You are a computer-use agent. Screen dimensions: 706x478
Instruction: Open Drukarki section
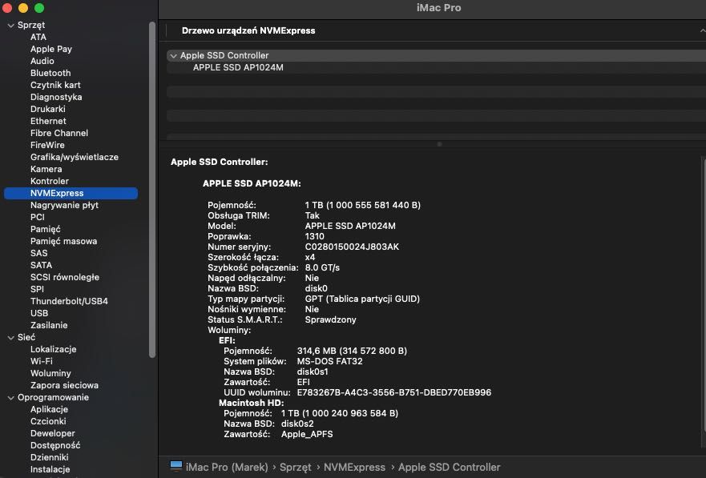point(48,109)
